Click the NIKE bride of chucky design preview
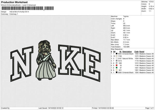Image resolution: width=155 pixels, height=110 pixels. [56, 61]
